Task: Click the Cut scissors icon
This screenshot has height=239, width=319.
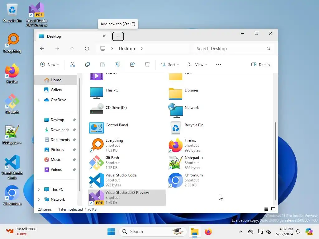Action: (72, 65)
